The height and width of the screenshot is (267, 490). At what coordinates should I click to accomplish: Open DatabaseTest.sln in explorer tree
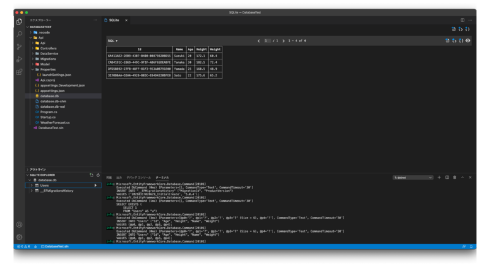[x=51, y=128]
